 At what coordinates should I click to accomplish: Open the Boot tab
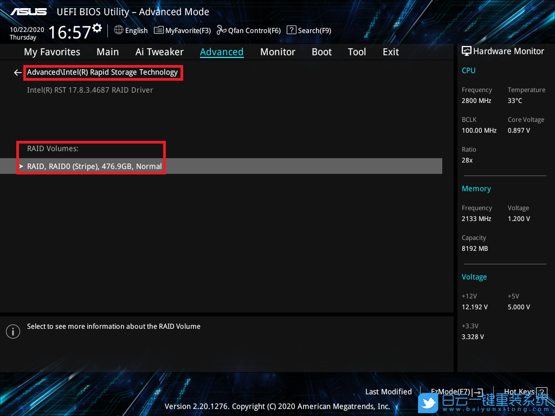coord(321,52)
